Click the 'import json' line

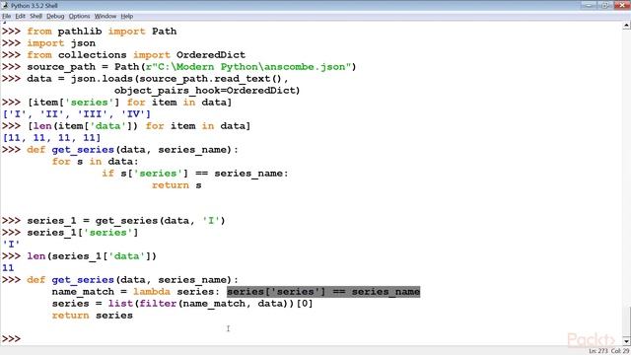pyautogui.click(x=61, y=43)
